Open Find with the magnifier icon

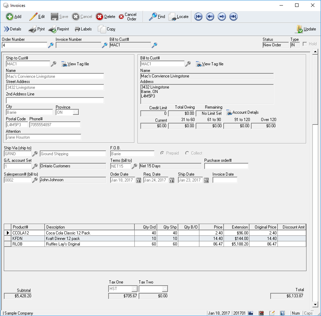point(153,17)
